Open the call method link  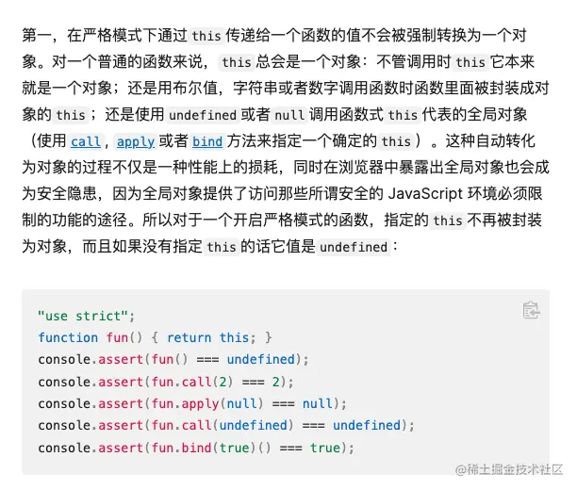coord(86,141)
